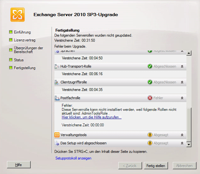This screenshot has height=174, width=200.
Task: Click 'Verstrichene Zeit: 00:31:50' total time
Action: click(75, 40)
